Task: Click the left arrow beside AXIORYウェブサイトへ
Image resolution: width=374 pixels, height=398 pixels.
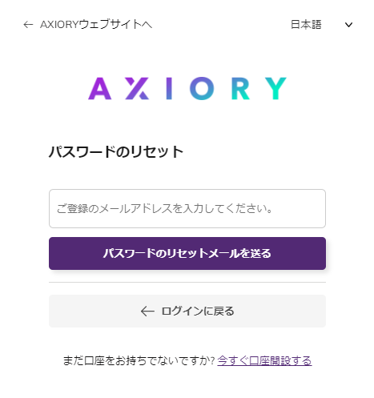Action: click(x=28, y=25)
